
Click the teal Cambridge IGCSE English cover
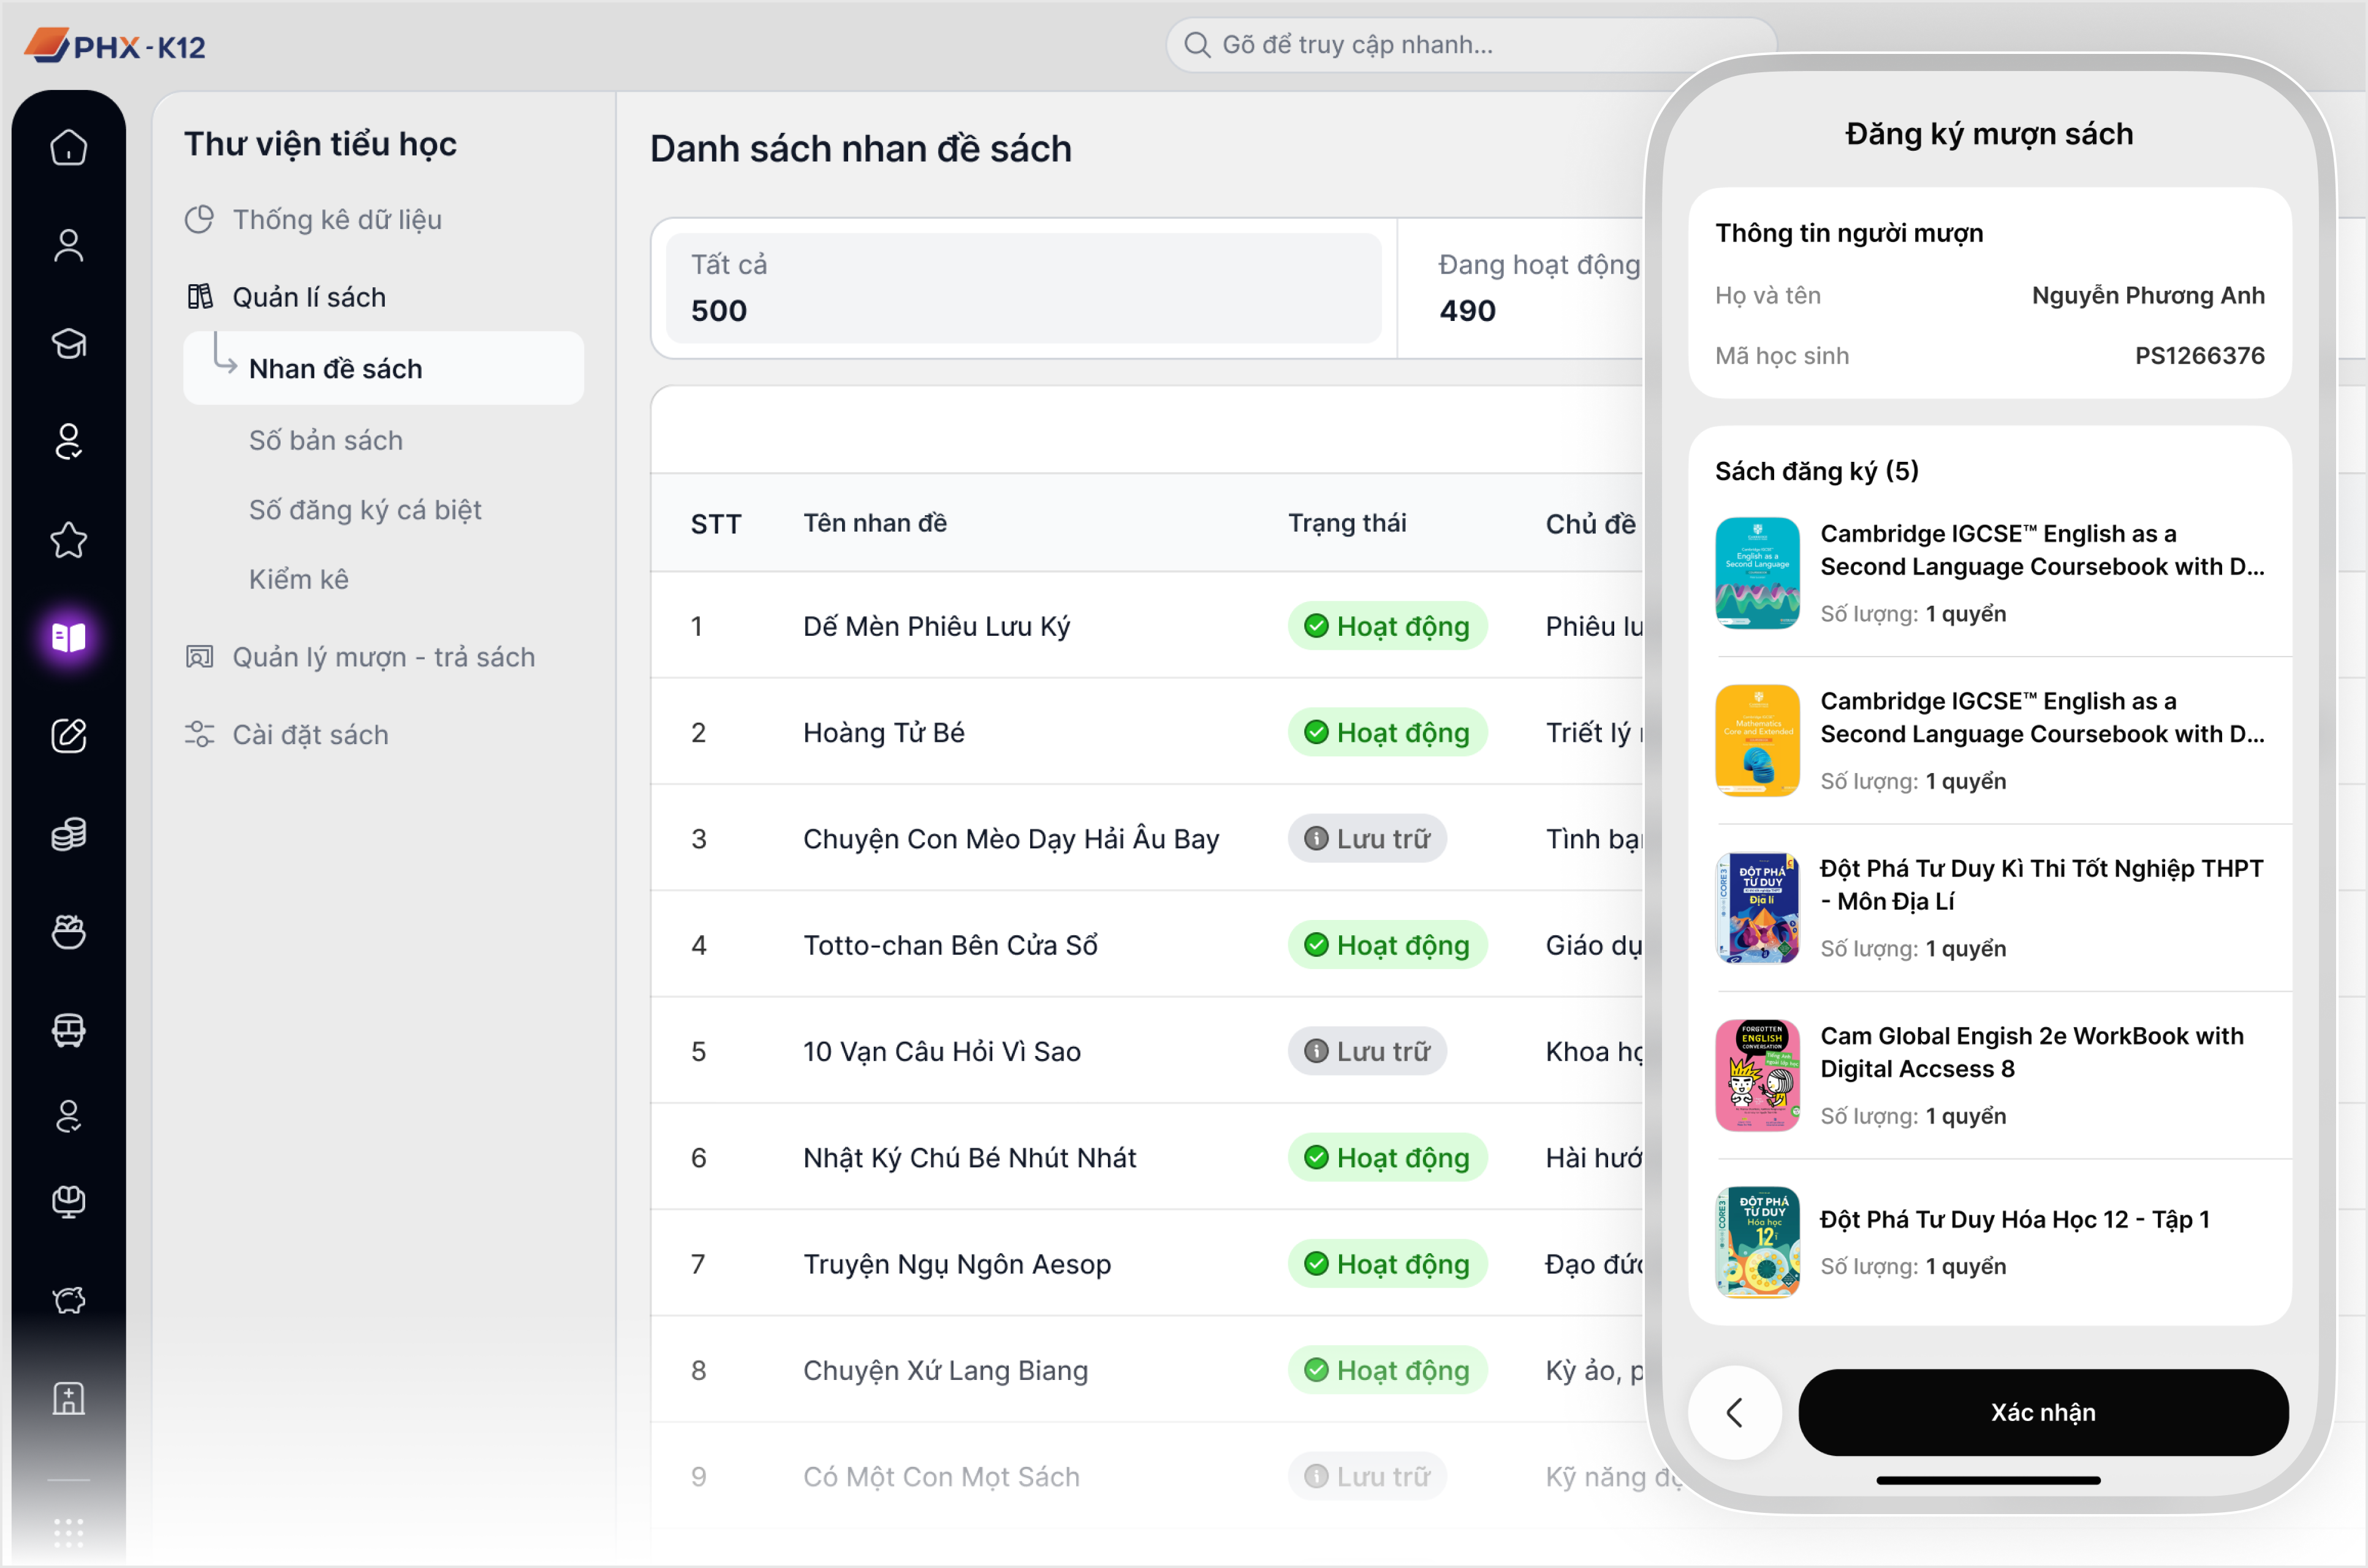coord(1757,573)
